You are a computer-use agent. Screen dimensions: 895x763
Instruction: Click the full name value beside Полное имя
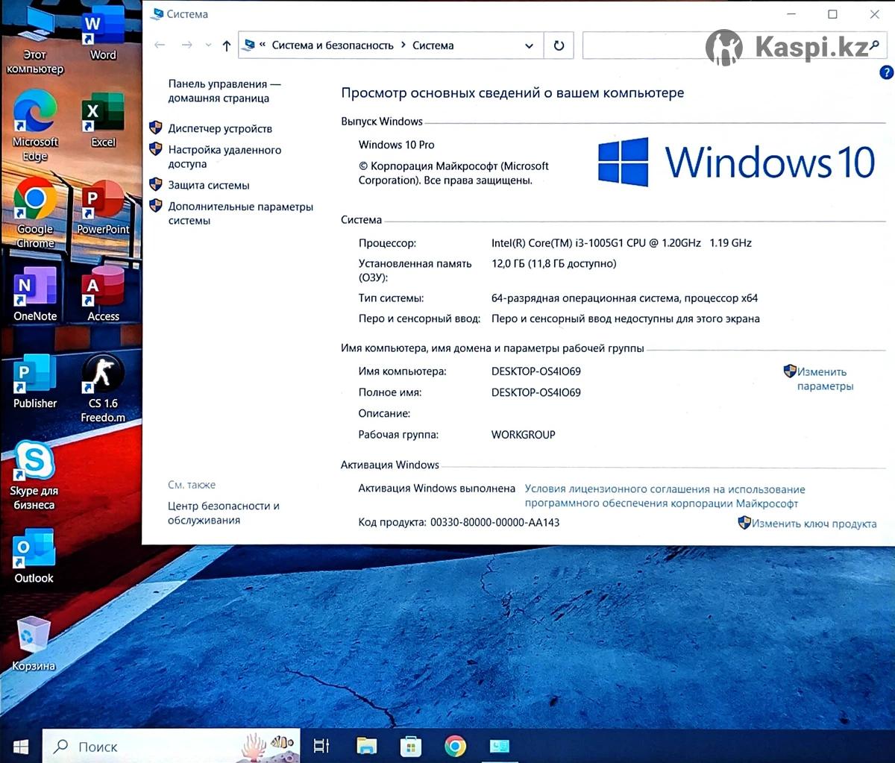(x=536, y=392)
